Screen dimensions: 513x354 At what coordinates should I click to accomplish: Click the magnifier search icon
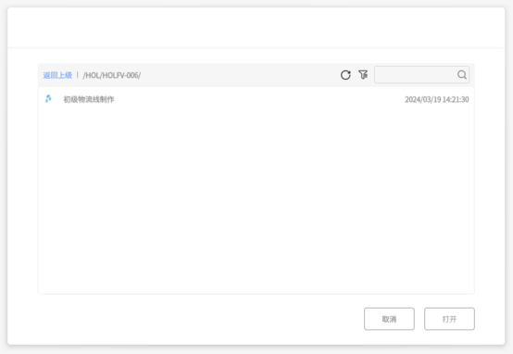point(462,75)
